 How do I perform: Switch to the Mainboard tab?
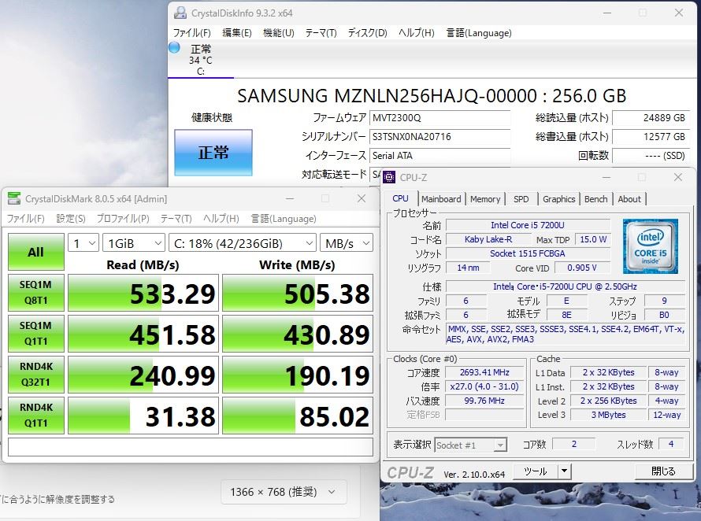click(x=441, y=199)
